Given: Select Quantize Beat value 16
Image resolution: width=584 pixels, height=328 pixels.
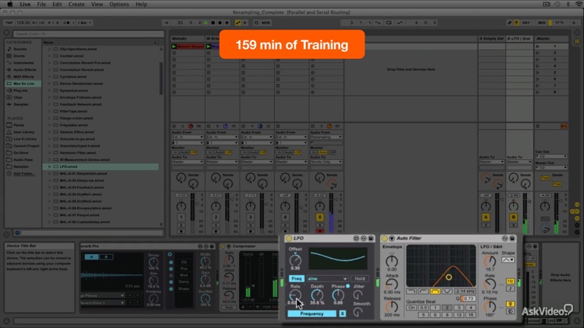Looking at the screenshot, I should (x=471, y=315).
